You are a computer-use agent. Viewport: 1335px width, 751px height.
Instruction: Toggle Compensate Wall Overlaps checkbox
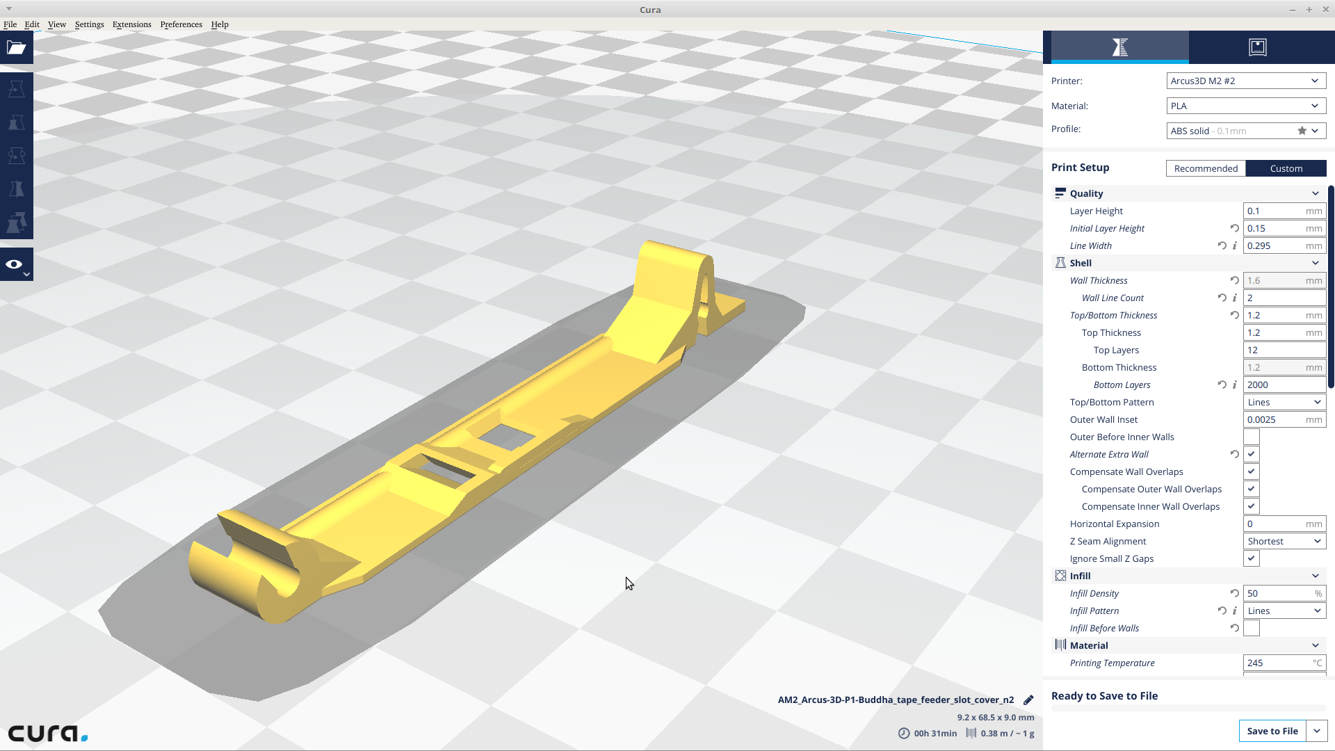pos(1251,471)
